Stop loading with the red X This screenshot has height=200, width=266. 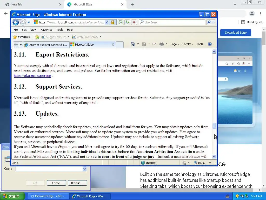click(x=134, y=22)
